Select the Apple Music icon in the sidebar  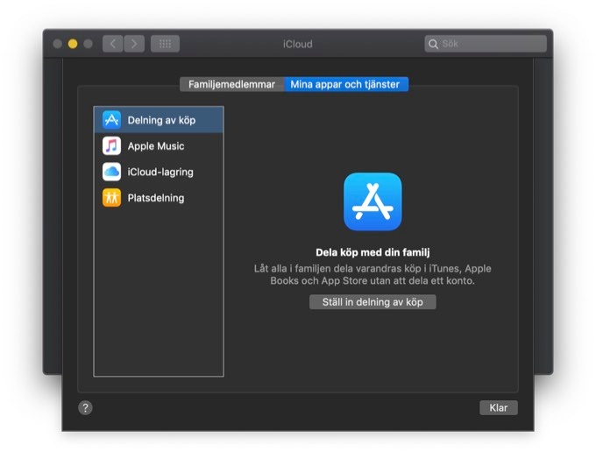[111, 146]
